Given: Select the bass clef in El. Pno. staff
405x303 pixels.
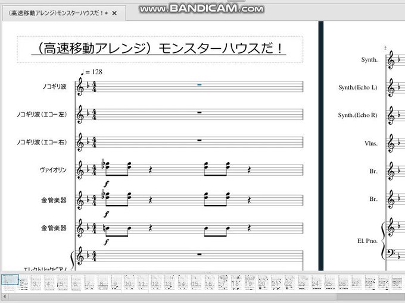Looking at the screenshot, I should 390,254.
